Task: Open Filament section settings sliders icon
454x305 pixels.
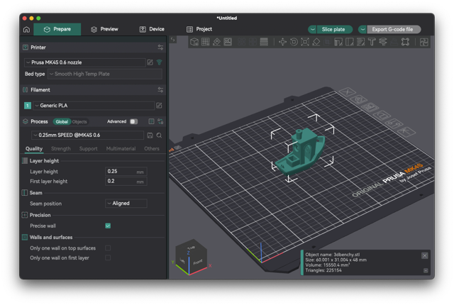Action: (x=160, y=89)
